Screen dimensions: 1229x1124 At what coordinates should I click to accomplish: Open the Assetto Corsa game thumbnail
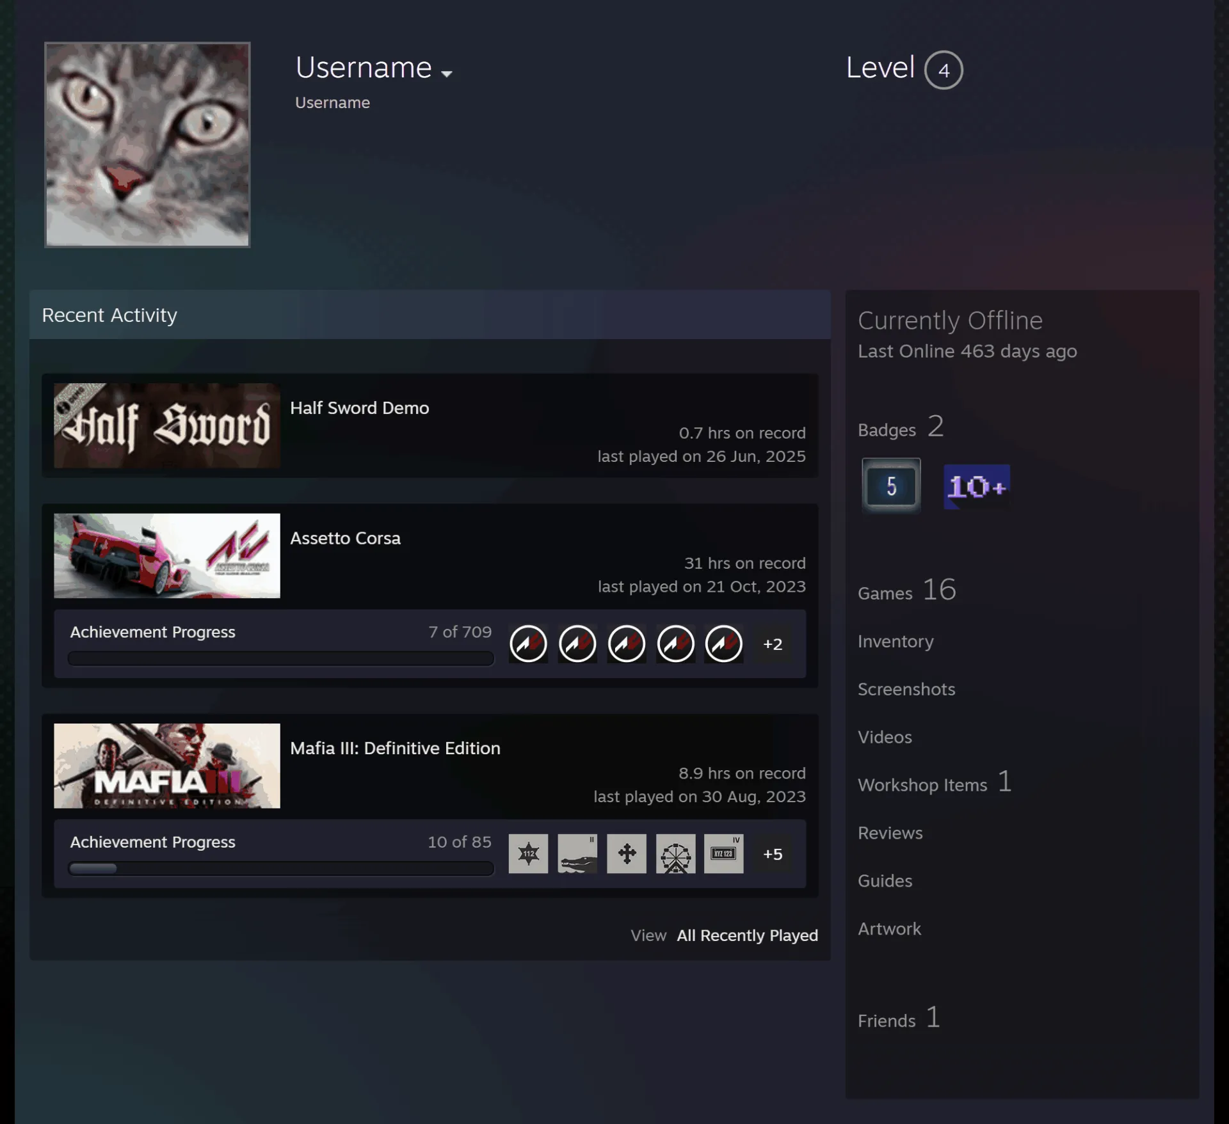[167, 556]
